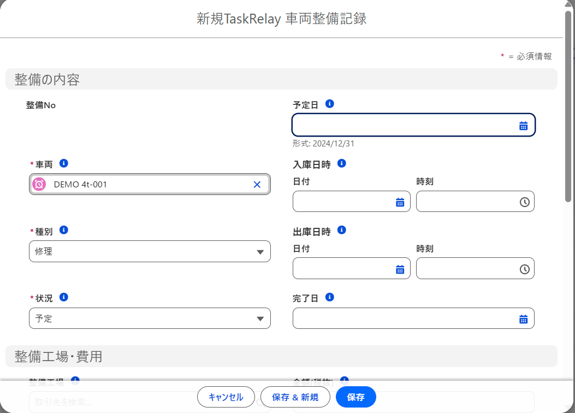Open the calendar for 入庫日時 date
This screenshot has height=413, width=575.
pyautogui.click(x=400, y=202)
